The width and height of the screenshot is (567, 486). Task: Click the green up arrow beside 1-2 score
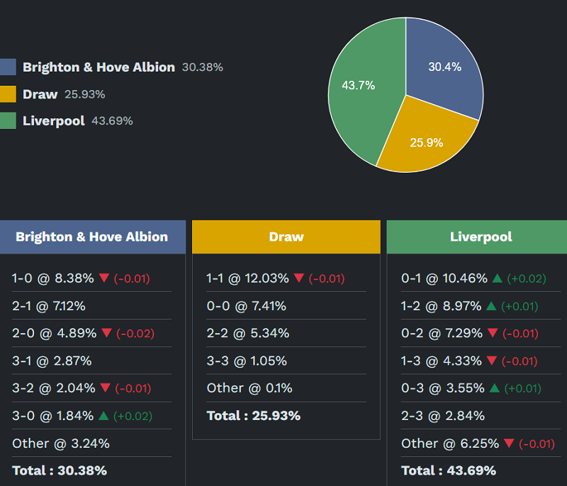pyautogui.click(x=493, y=307)
